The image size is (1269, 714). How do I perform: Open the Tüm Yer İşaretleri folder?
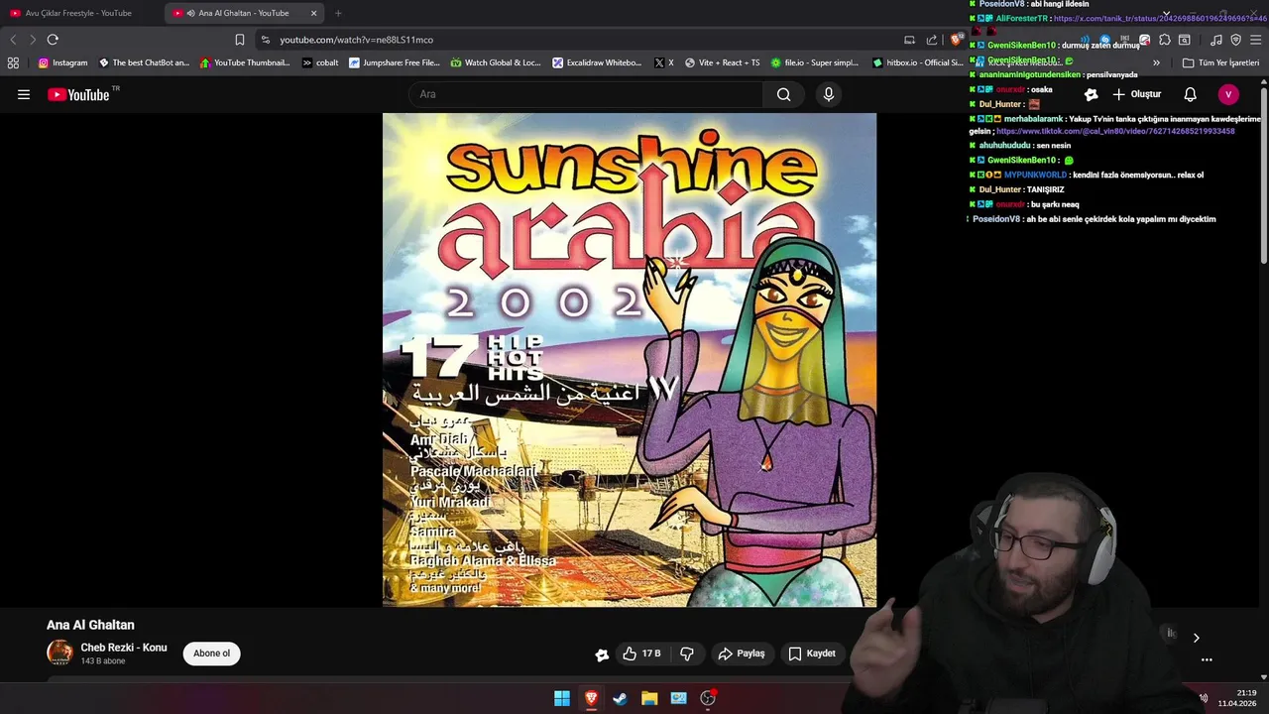tap(1221, 62)
